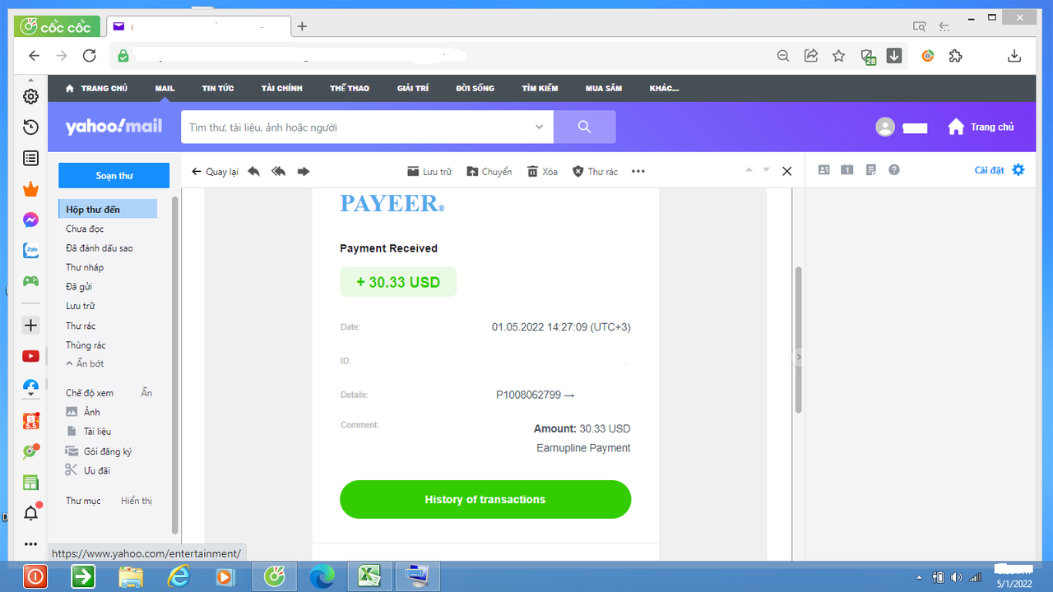Screen dimensions: 1053x592
Task: Open THỂ THAO tab
Action: click(350, 88)
